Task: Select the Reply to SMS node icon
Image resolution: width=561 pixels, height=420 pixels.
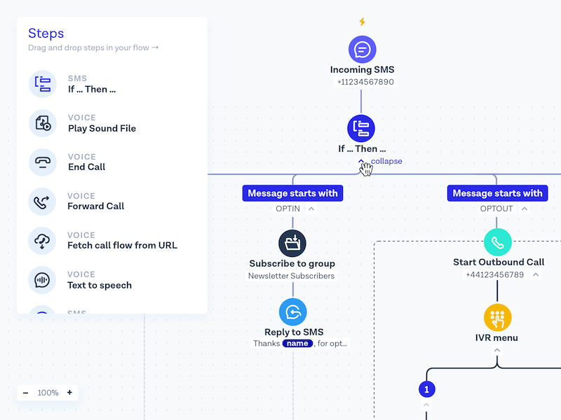Action: 292,312
